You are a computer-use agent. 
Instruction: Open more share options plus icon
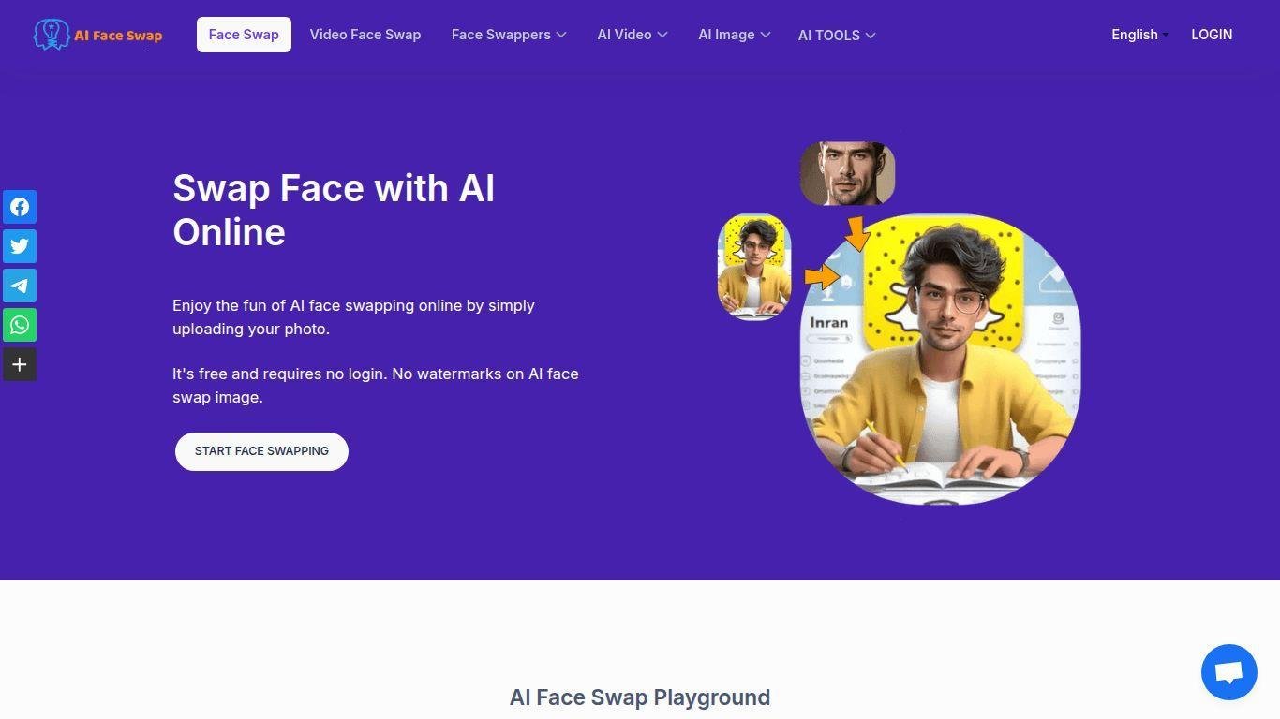tap(20, 364)
